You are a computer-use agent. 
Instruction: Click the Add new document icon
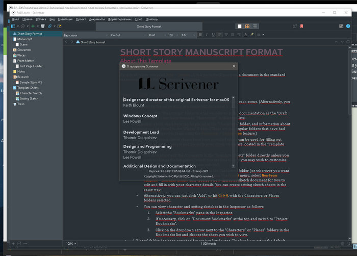(33, 25)
